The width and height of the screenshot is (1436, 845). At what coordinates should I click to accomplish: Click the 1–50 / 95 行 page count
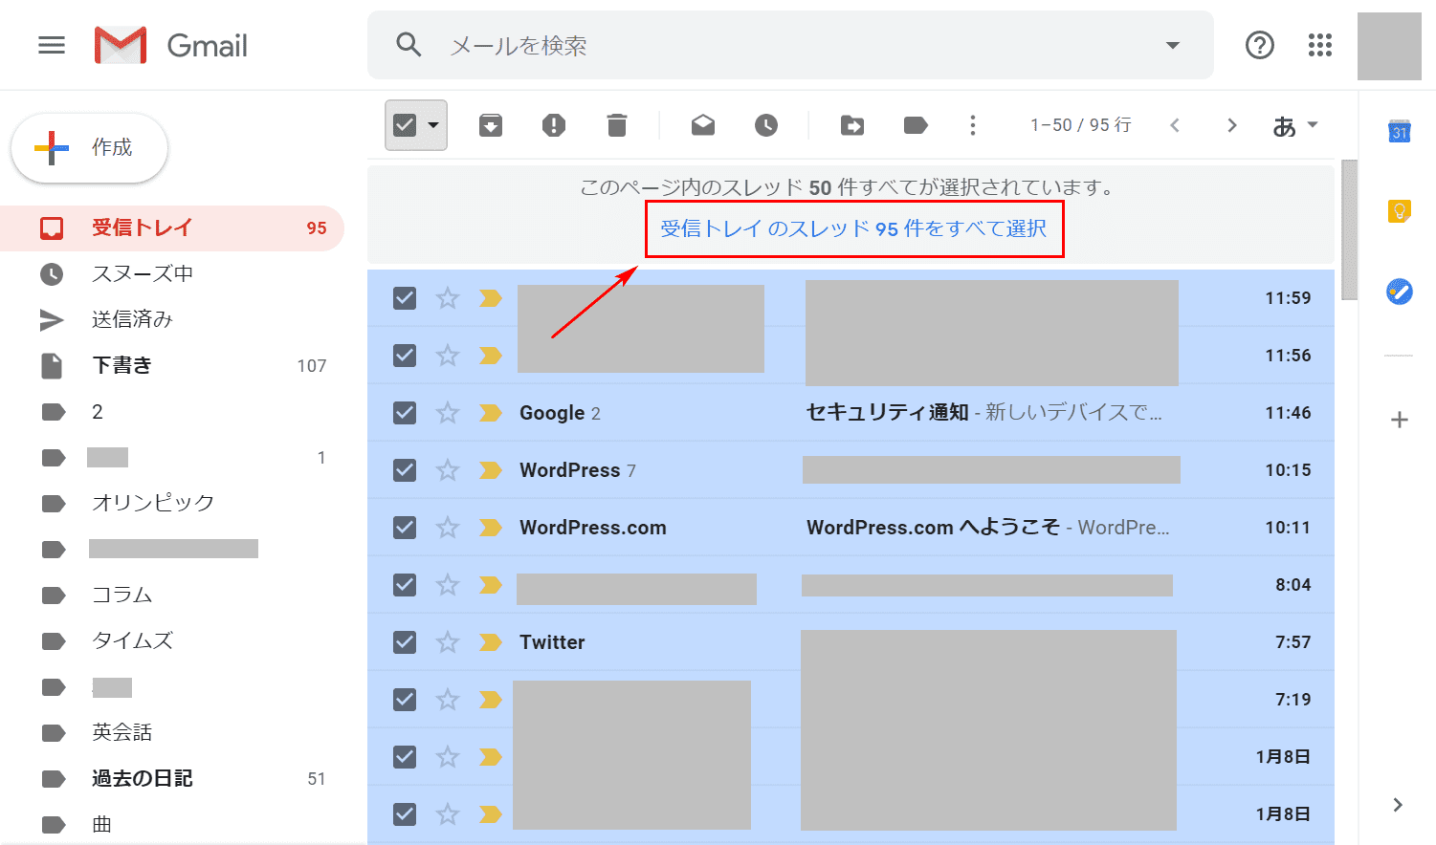coord(1081,125)
